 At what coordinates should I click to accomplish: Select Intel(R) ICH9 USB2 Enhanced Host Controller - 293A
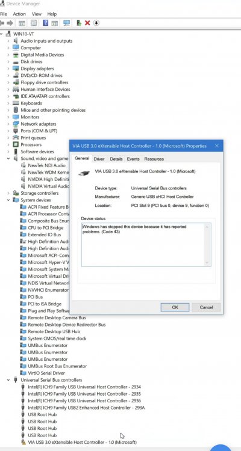(86, 408)
